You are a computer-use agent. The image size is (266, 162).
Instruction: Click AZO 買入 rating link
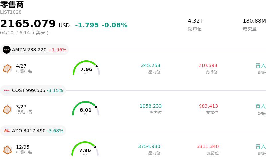260,147
